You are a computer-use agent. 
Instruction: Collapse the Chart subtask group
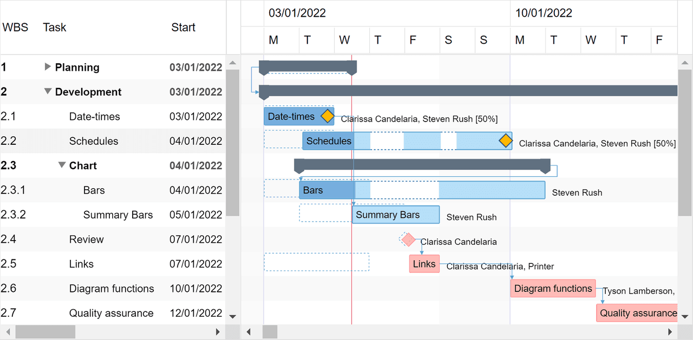pyautogui.click(x=62, y=165)
